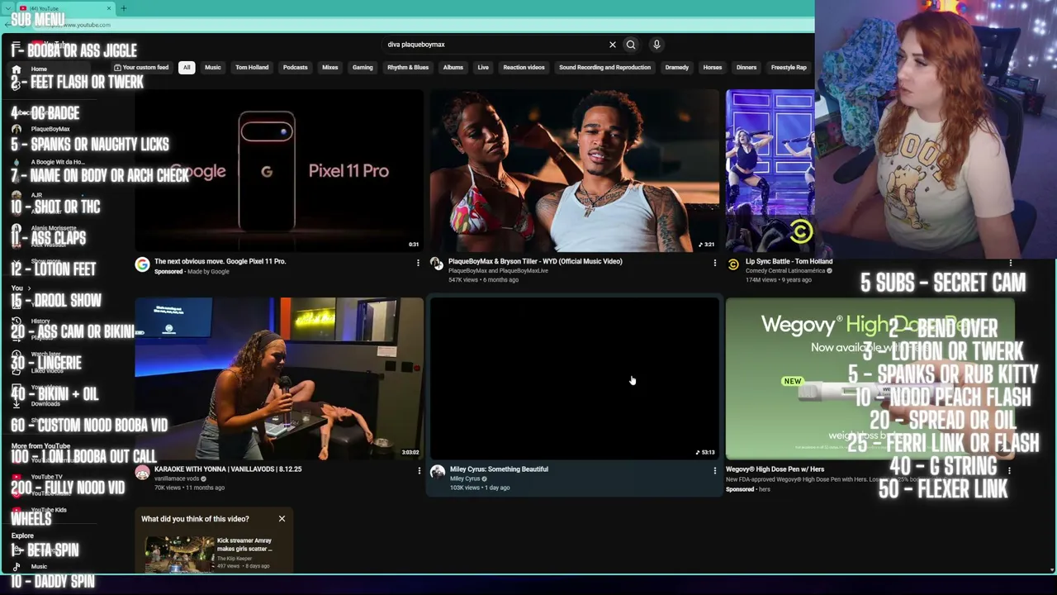Select the Dramedy chip
Viewport: 1057px width, 595px height.
(677, 68)
